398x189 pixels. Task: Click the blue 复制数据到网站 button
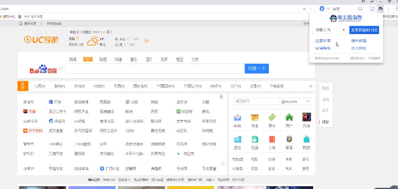[x=364, y=30]
